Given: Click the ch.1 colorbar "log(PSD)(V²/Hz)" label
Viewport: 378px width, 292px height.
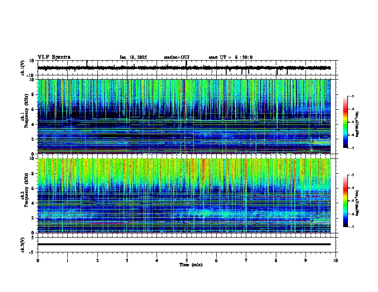Looking at the screenshot, I should (357, 124).
